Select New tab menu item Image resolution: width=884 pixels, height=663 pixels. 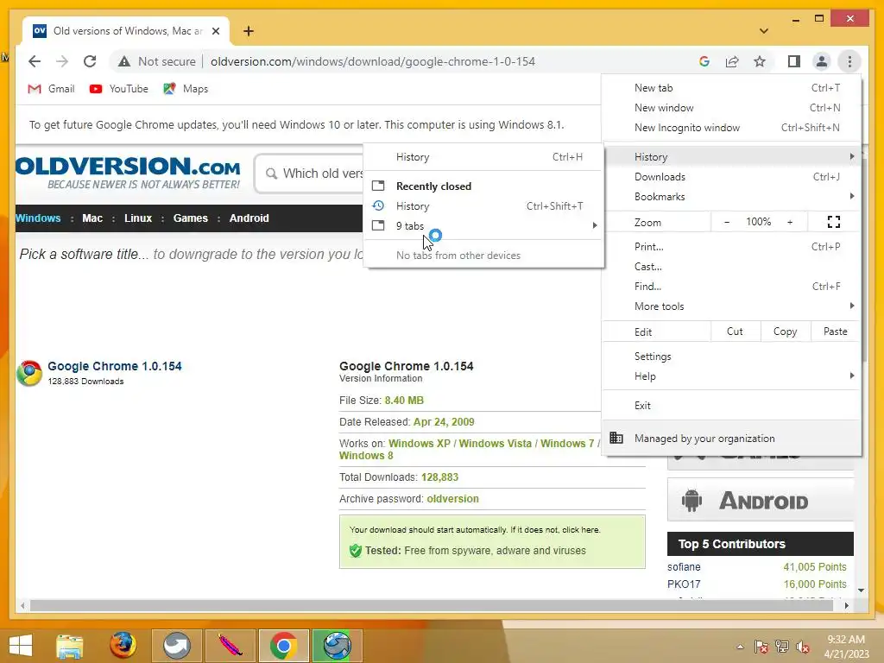click(x=731, y=88)
